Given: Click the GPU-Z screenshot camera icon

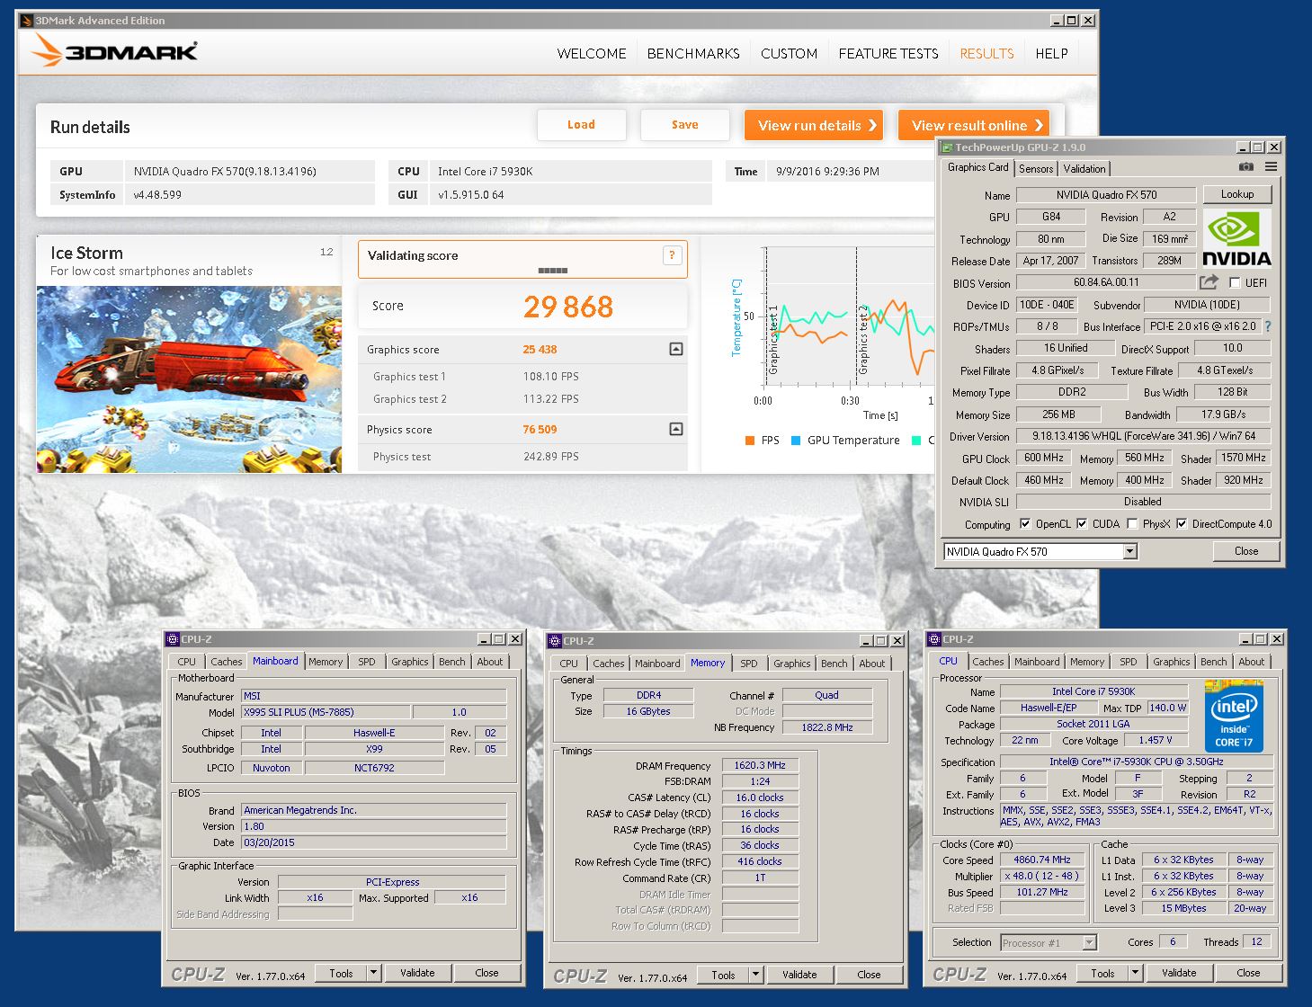Looking at the screenshot, I should coord(1245,167).
